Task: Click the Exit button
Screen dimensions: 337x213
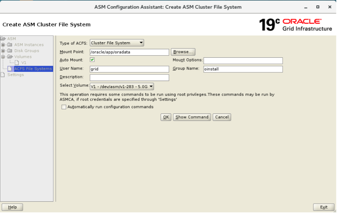Action: (324, 207)
